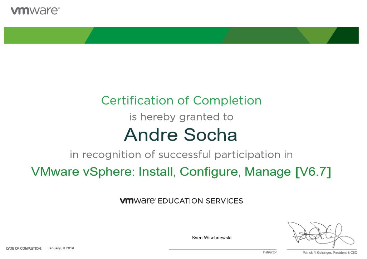Image resolution: width=367 pixels, height=259 pixels.
Task: Click the vmware logo at top left
Action: pos(35,11)
